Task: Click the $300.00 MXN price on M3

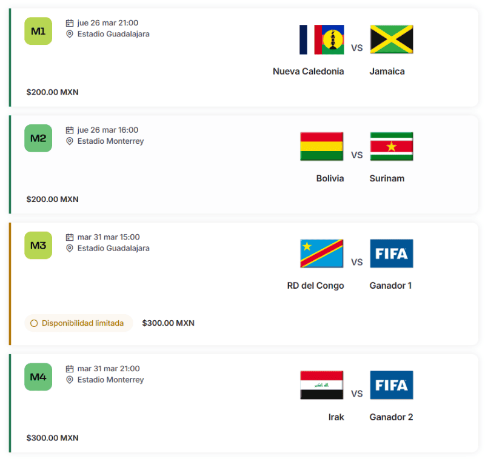Action: [168, 323]
